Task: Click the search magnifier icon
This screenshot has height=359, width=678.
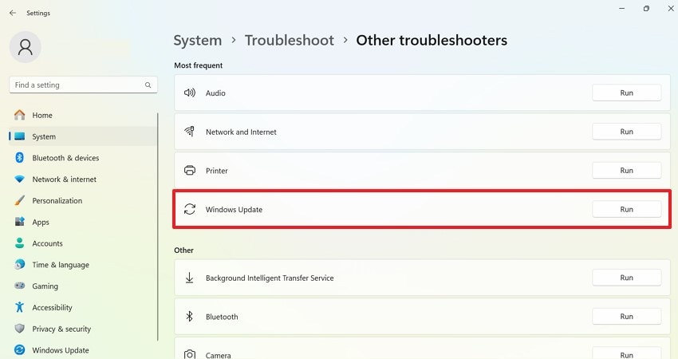Action: coord(148,85)
